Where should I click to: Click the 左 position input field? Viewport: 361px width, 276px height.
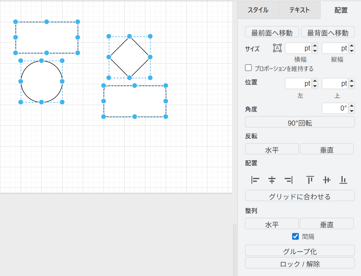(298, 84)
